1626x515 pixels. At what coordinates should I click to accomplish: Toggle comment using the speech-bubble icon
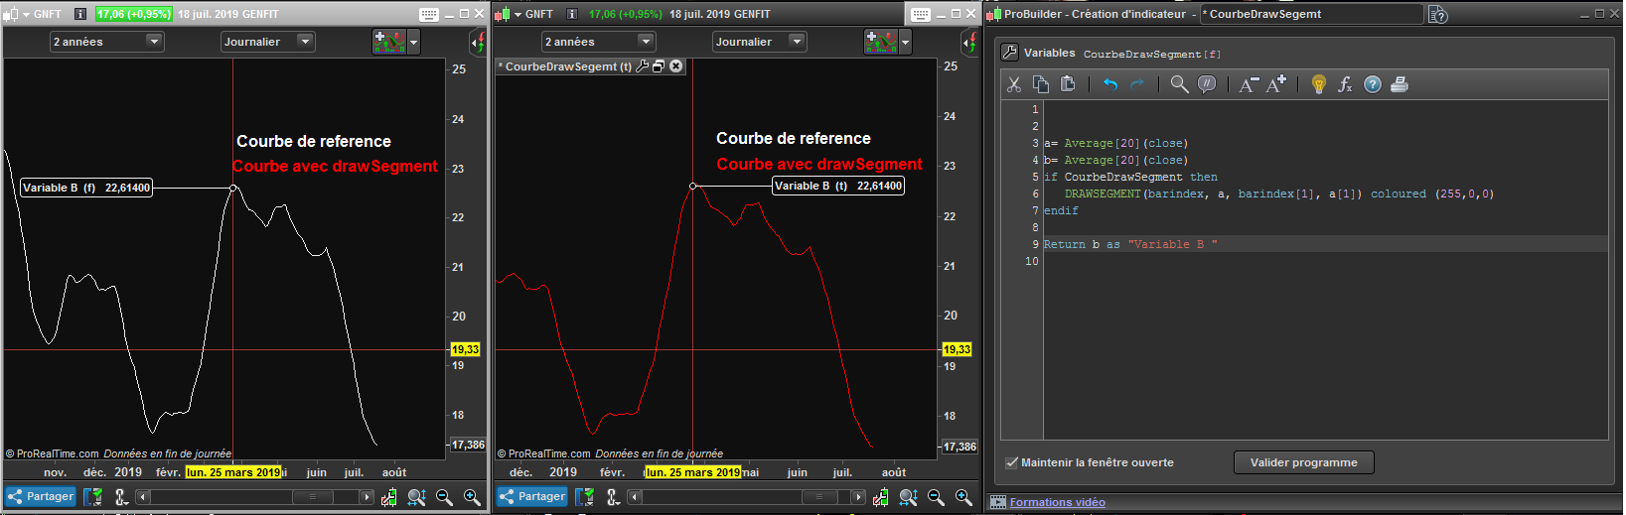coord(1207,84)
